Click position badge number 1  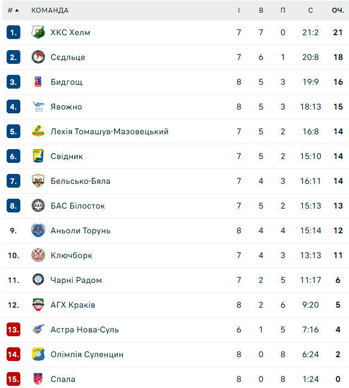click(x=14, y=32)
